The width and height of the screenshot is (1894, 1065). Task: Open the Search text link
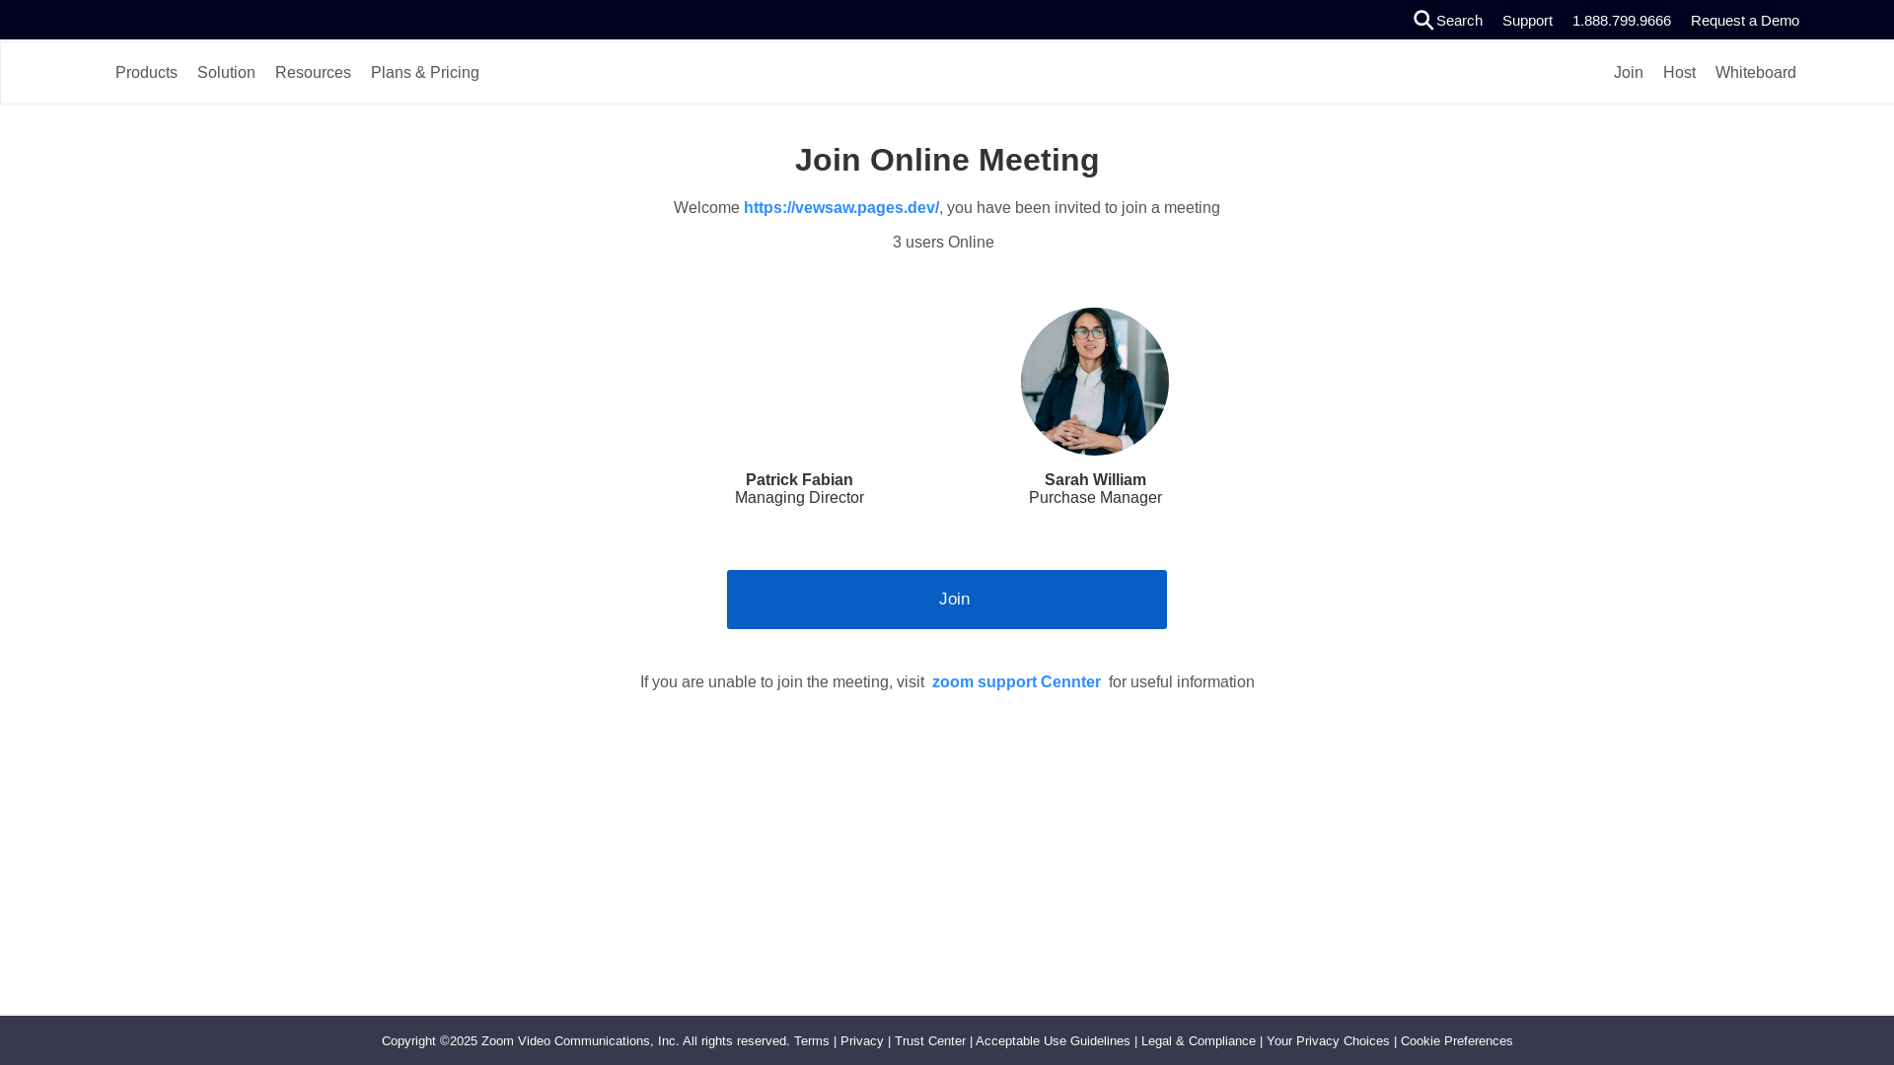(x=1459, y=21)
